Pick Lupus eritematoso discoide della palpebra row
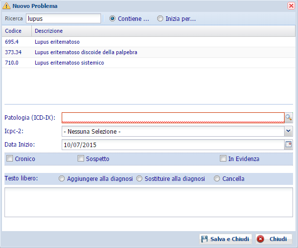The image size is (298, 248). click(149, 52)
